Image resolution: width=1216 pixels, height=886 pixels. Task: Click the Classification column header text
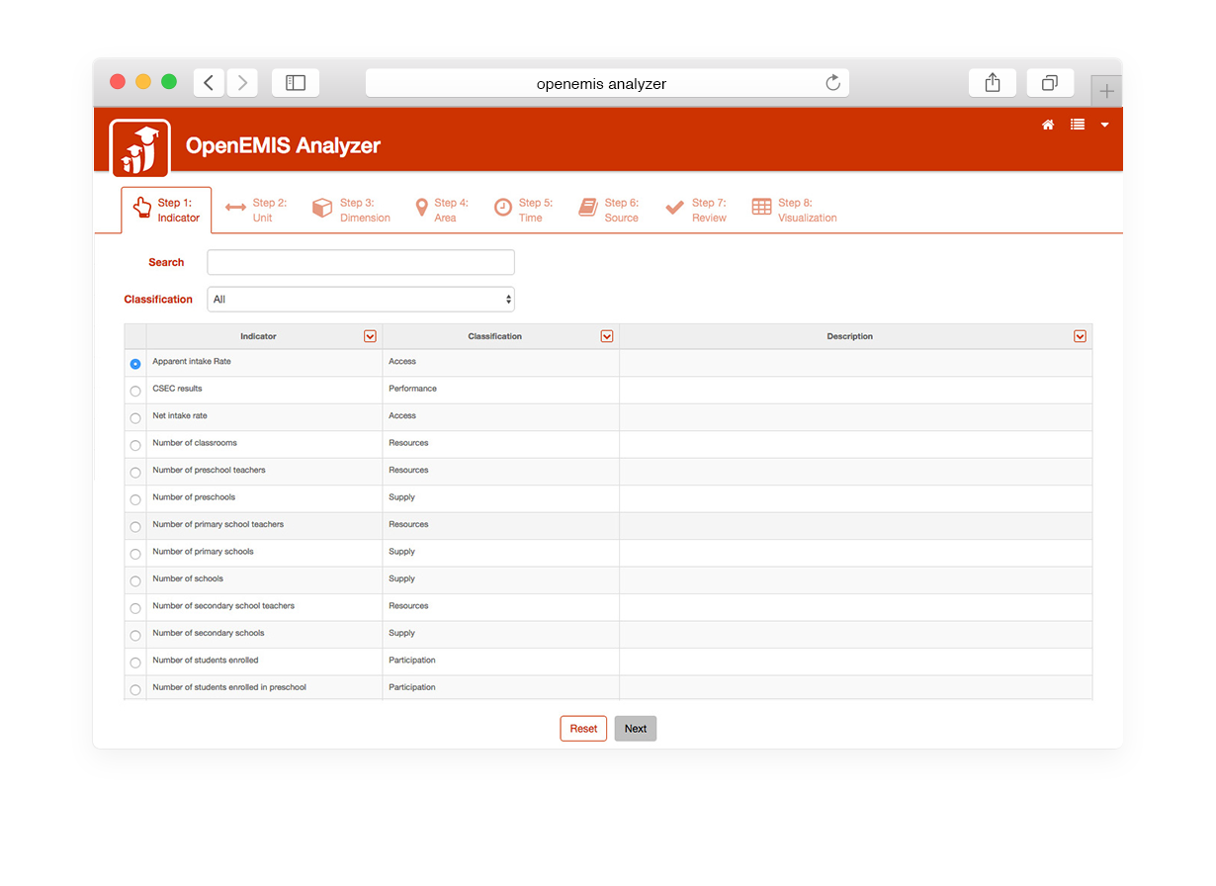pyautogui.click(x=494, y=336)
